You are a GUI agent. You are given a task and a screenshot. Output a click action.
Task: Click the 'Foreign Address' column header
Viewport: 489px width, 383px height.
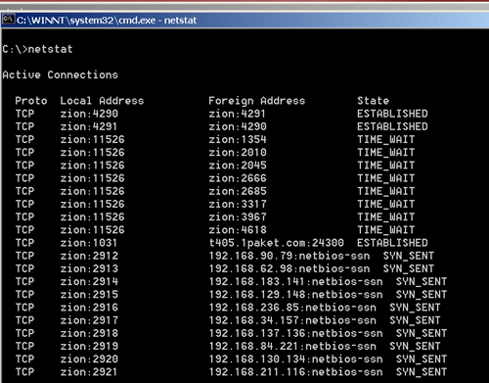(257, 101)
